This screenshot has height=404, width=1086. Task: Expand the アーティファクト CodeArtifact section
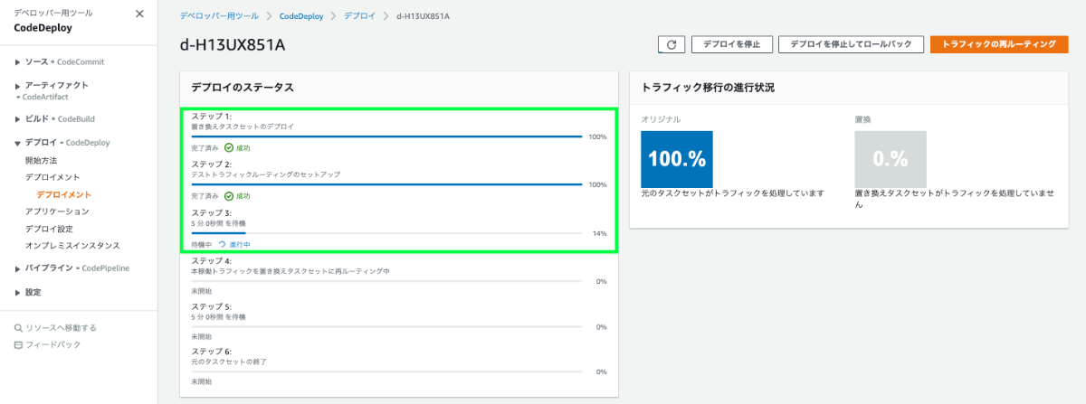[17, 85]
